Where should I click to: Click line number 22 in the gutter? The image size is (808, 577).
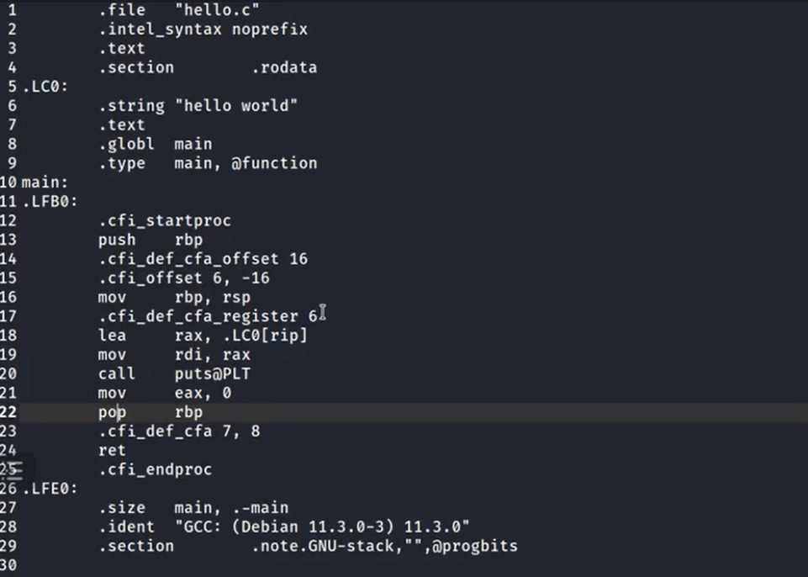coord(8,412)
